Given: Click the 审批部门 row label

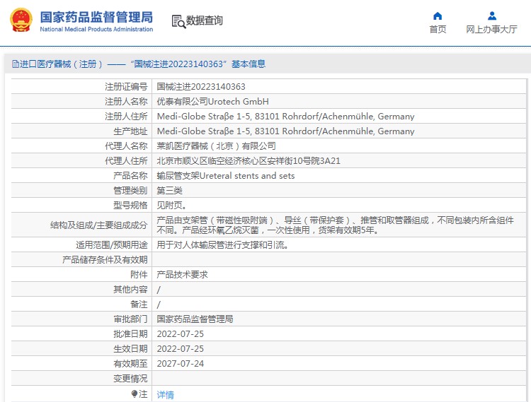Looking at the screenshot, I should pos(130,319).
